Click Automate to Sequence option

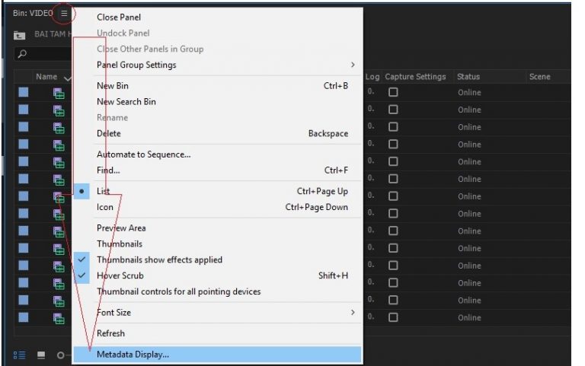(x=143, y=154)
